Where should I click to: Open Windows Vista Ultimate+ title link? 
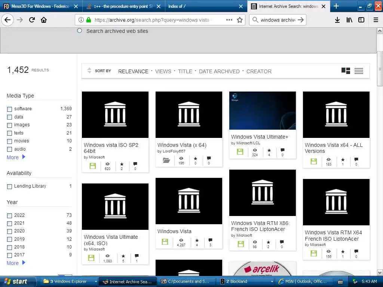pos(260,137)
